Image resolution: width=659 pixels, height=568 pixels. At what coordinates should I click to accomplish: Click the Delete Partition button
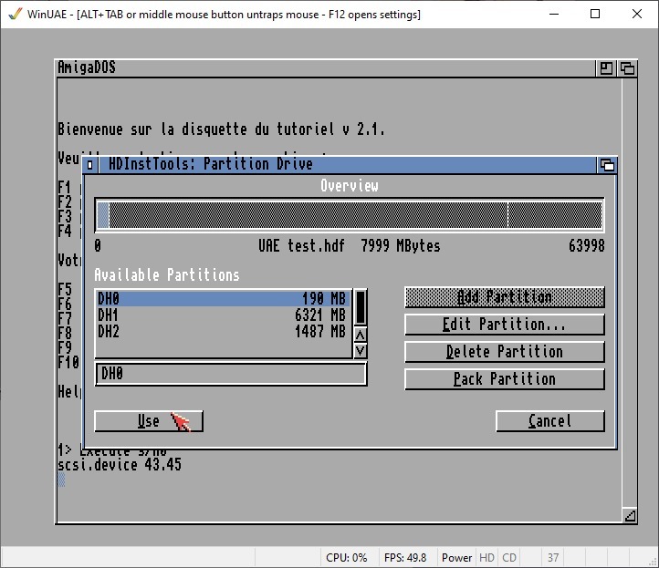505,352
